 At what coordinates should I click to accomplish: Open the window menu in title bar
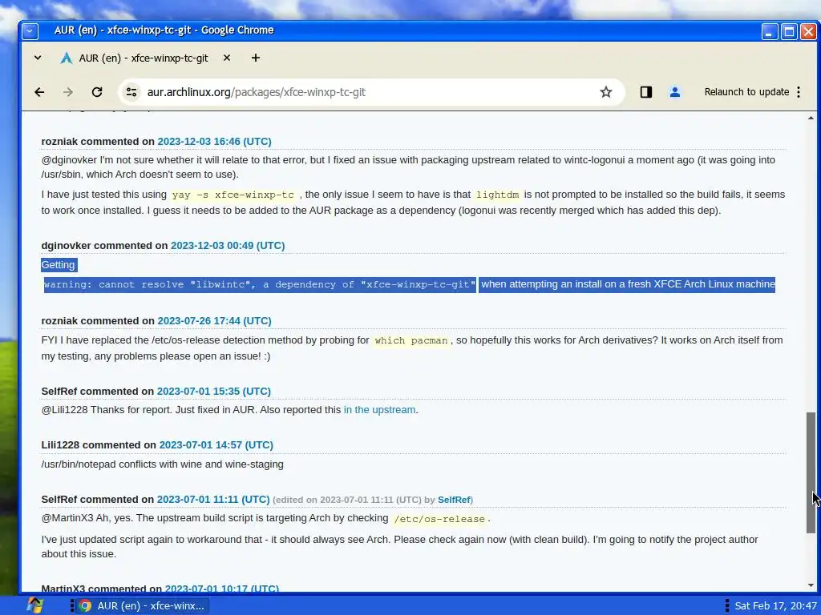click(30, 31)
